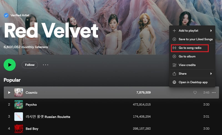The height and width of the screenshot is (135, 222).
Task: Open artist more options three dots
Action: pyautogui.click(x=46, y=65)
